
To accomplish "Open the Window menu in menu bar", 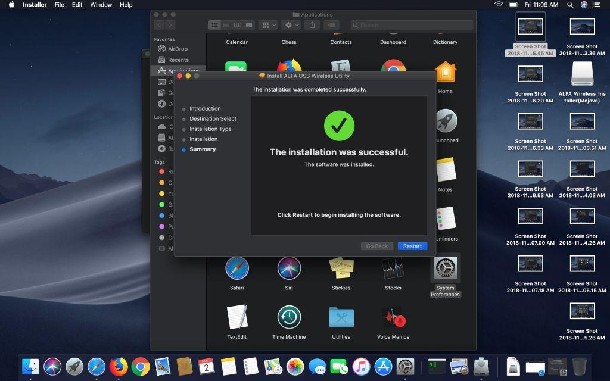I will (101, 5).
